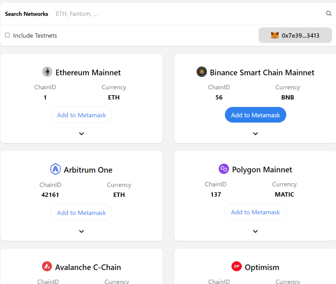Expand Arbitrum One card details chevron
This screenshot has height=284, width=336.
pyautogui.click(x=81, y=231)
